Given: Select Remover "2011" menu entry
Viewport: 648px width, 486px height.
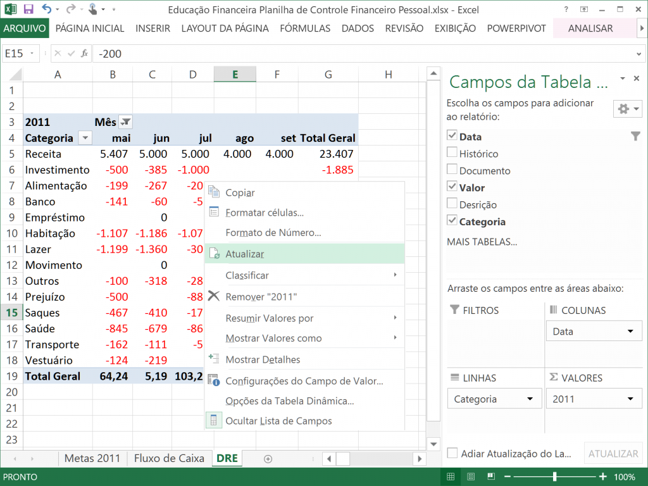Looking at the screenshot, I should click(x=304, y=296).
